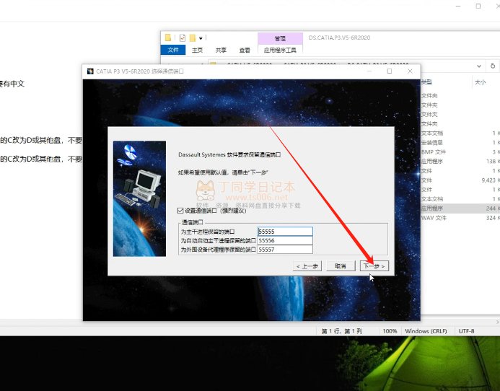Click the auto-start port field 55556
Viewport: 500px width, 391px height.
pos(285,240)
